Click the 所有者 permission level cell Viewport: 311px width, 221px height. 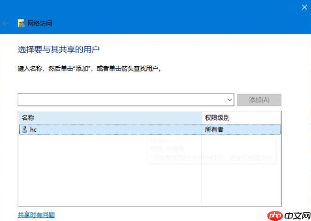tap(214, 130)
